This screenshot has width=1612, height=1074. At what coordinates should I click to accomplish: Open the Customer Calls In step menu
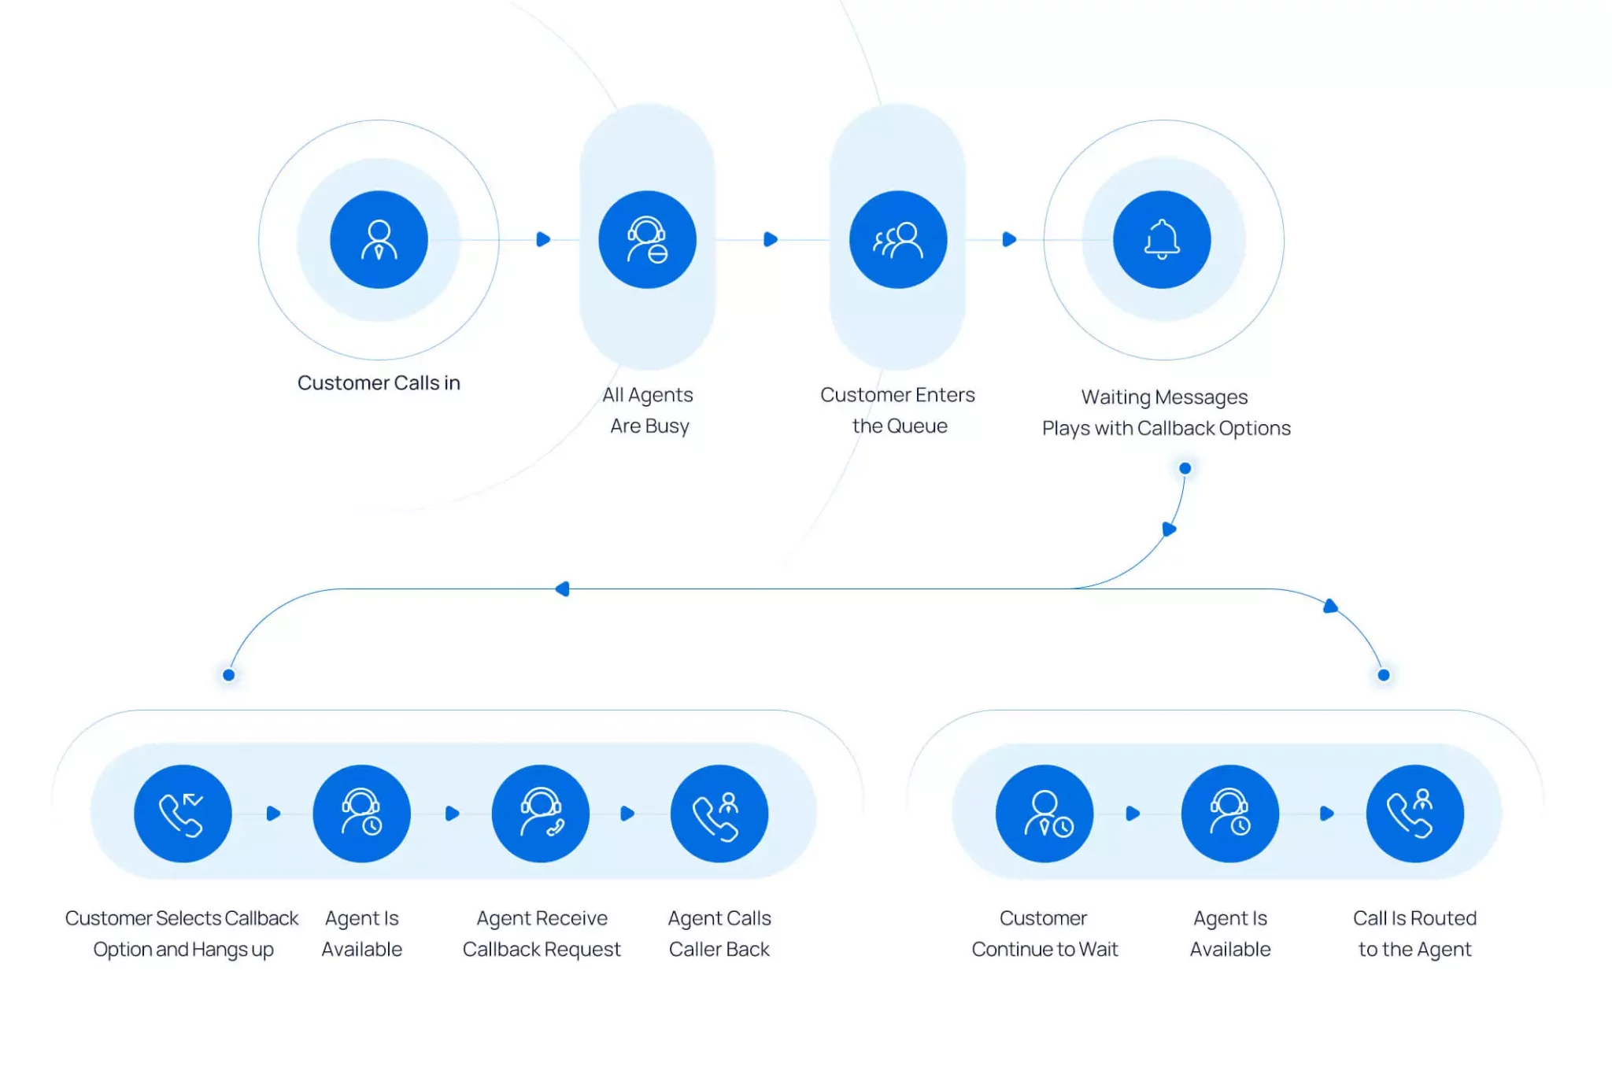coord(379,240)
